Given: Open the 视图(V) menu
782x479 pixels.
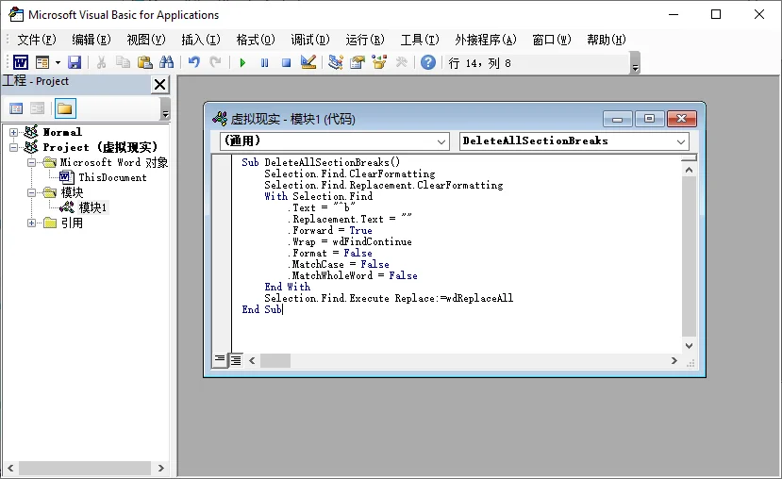Looking at the screenshot, I should (145, 40).
